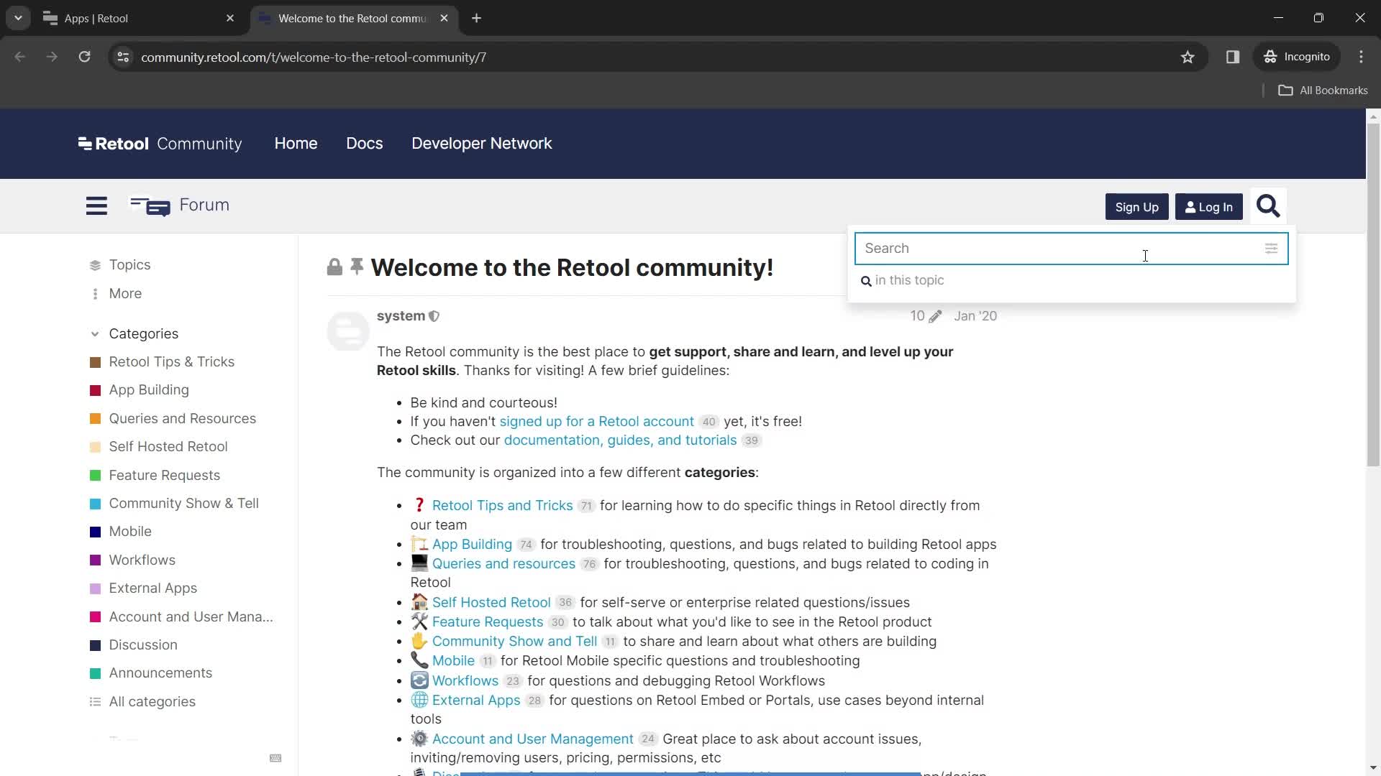
Task: Choose search 'in this topic' option
Action: [x=903, y=281]
